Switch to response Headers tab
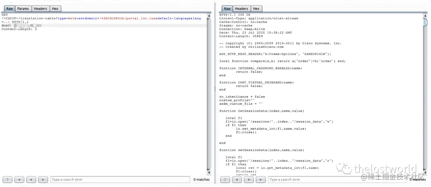The image size is (431, 187). (x=241, y=8)
